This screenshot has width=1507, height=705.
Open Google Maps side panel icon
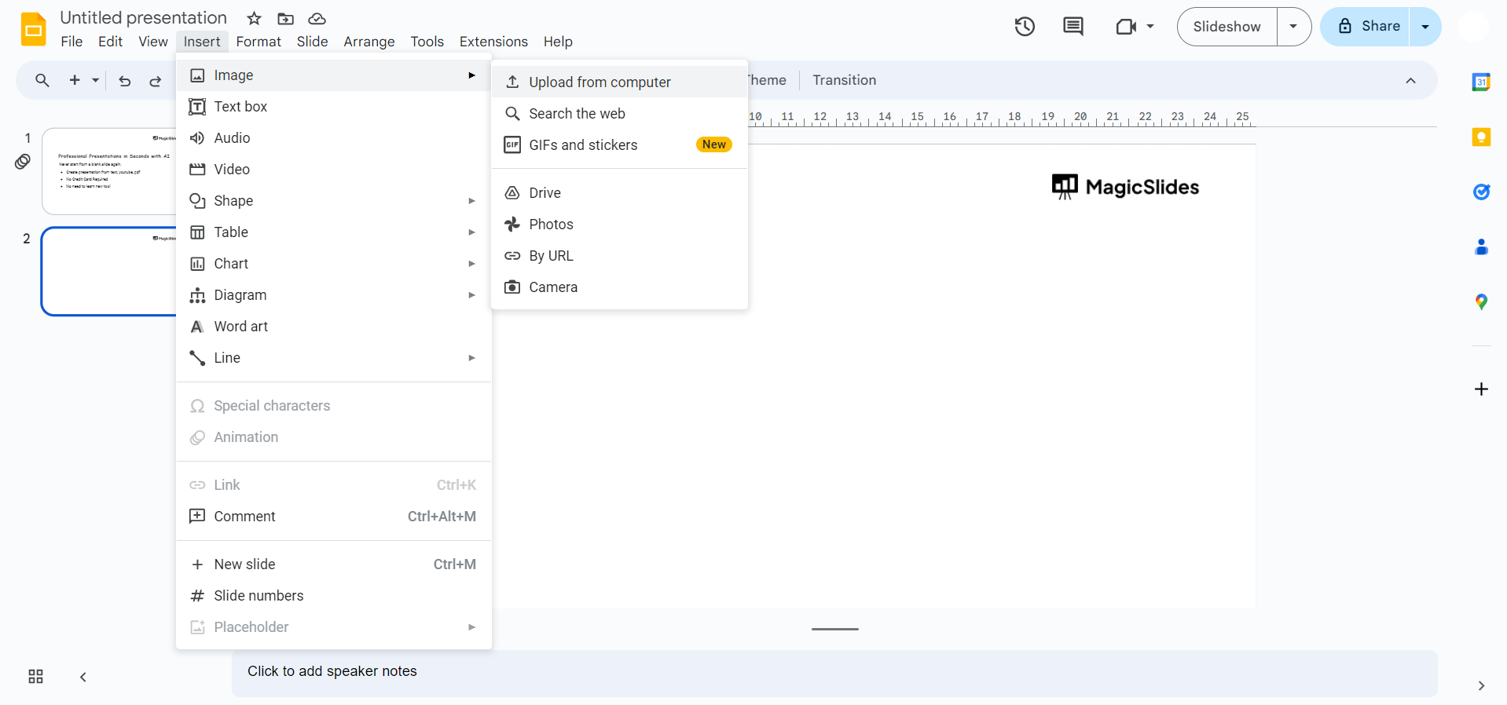click(1481, 302)
